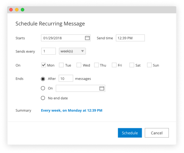
Task: Click the Sends every number field
Action: coord(48,51)
